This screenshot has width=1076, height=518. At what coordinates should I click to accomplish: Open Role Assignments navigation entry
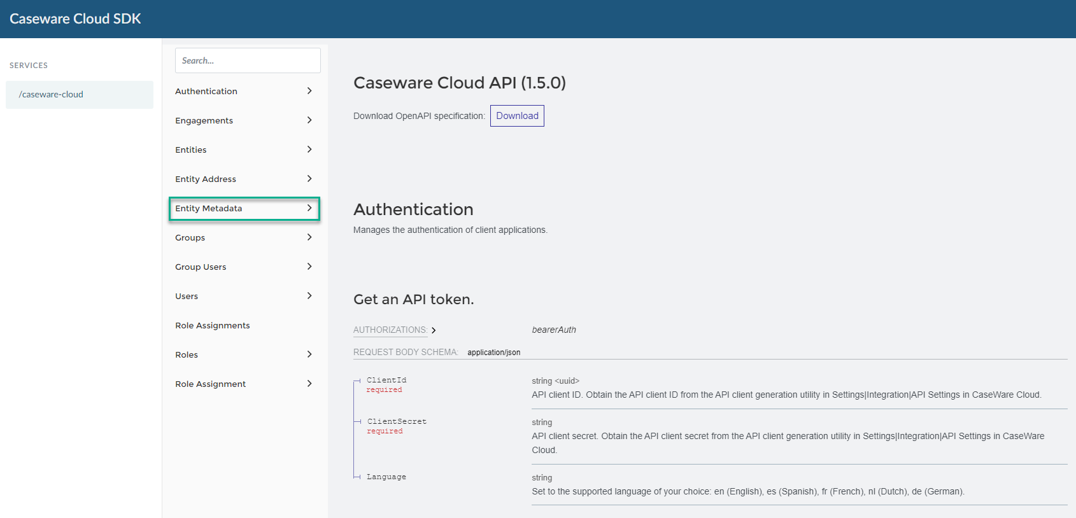tap(213, 326)
